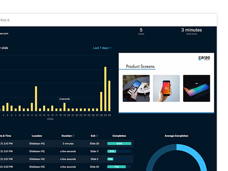Image resolution: width=228 pixels, height=171 pixels.
Task: Click the 5:22 PM session row time
Action: tap(7, 167)
